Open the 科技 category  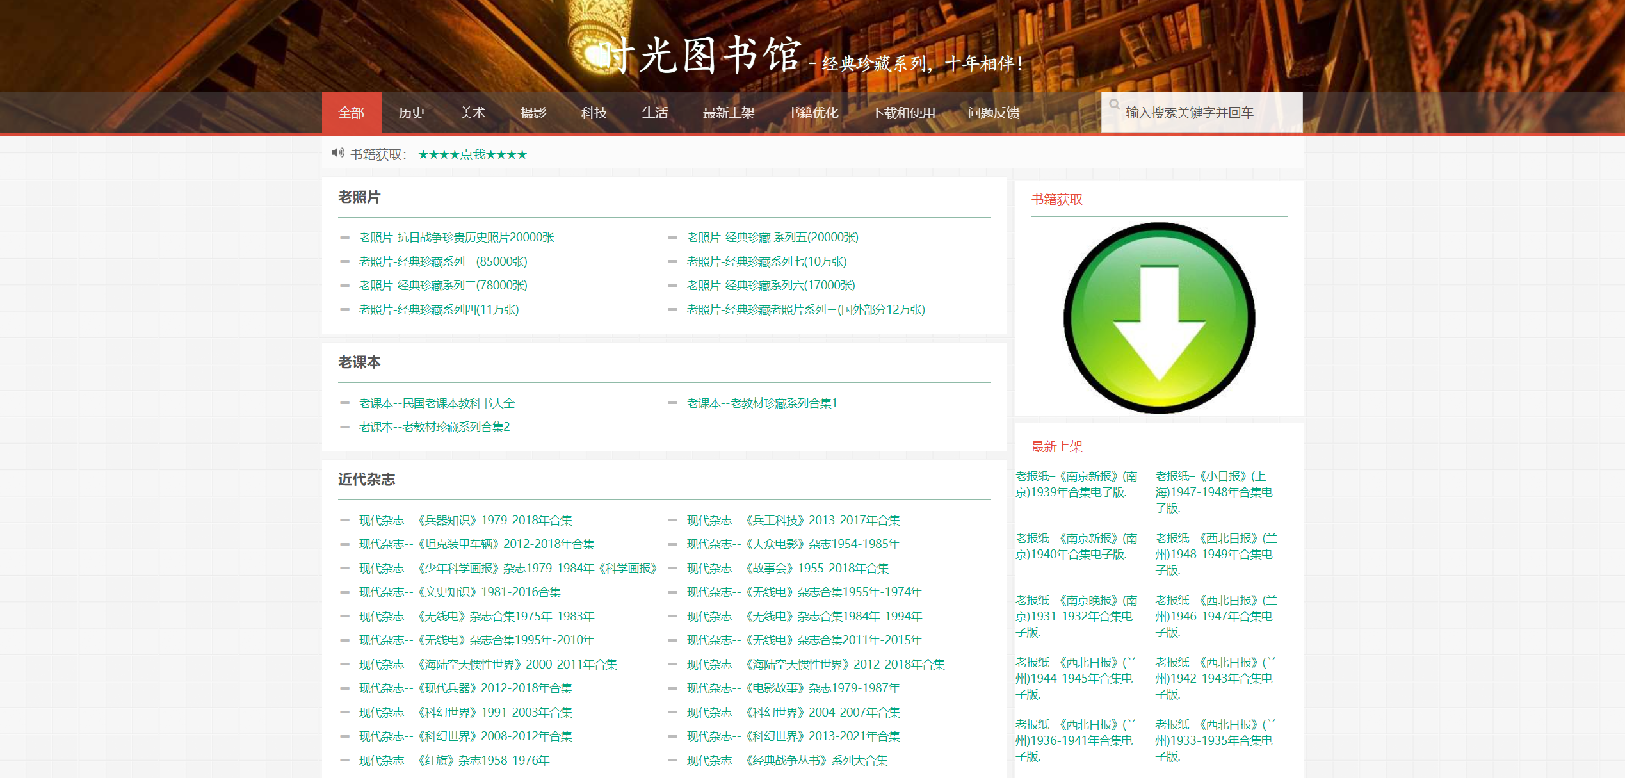click(x=593, y=112)
